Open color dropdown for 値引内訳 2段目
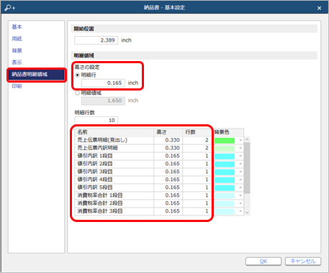This screenshot has width=329, height=273. pyautogui.click(x=240, y=164)
